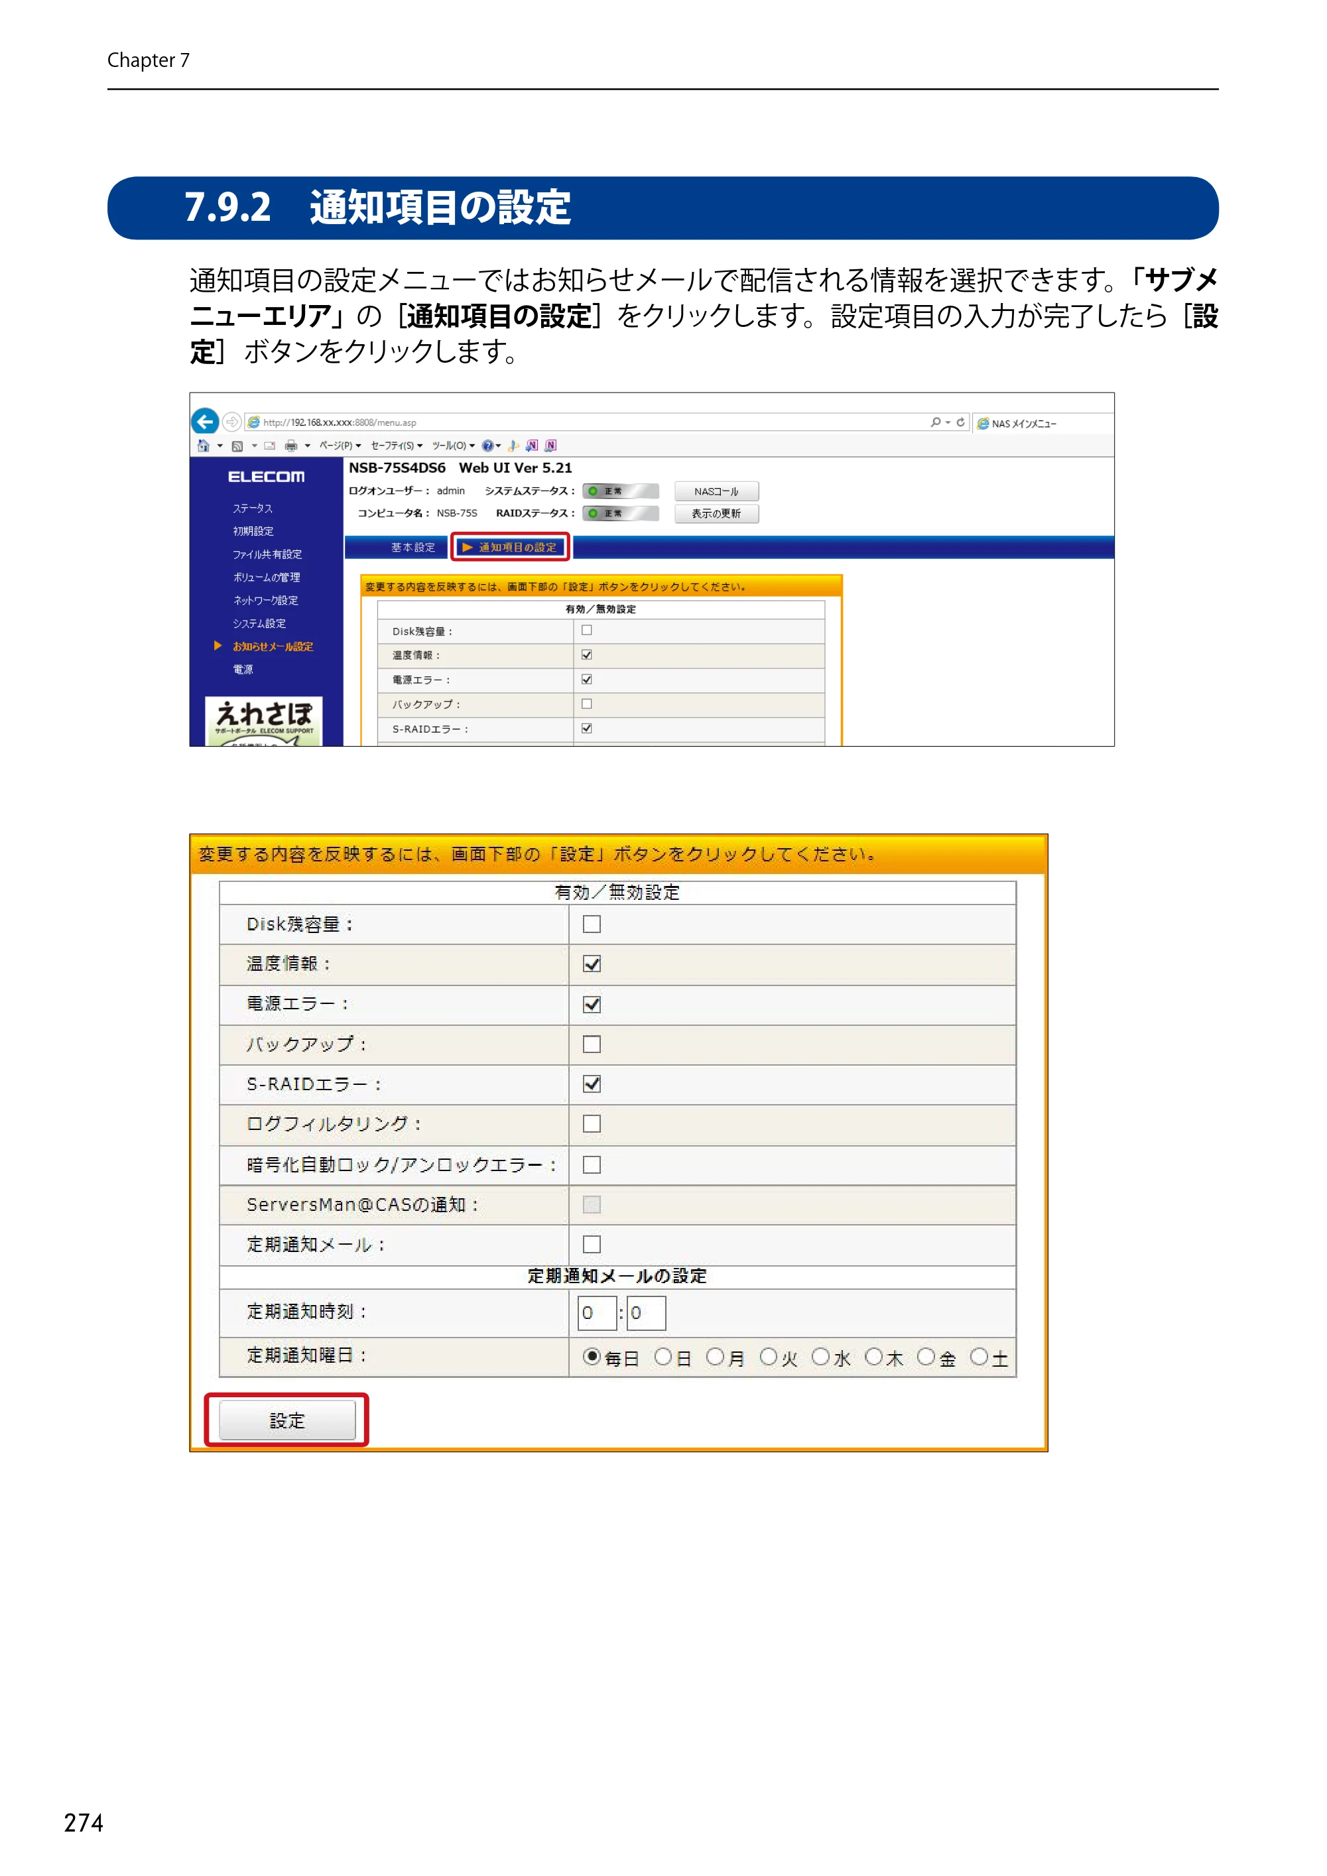The image size is (1327, 1876).
Task: Click the えれさぽ support banner
Action: coord(263,721)
